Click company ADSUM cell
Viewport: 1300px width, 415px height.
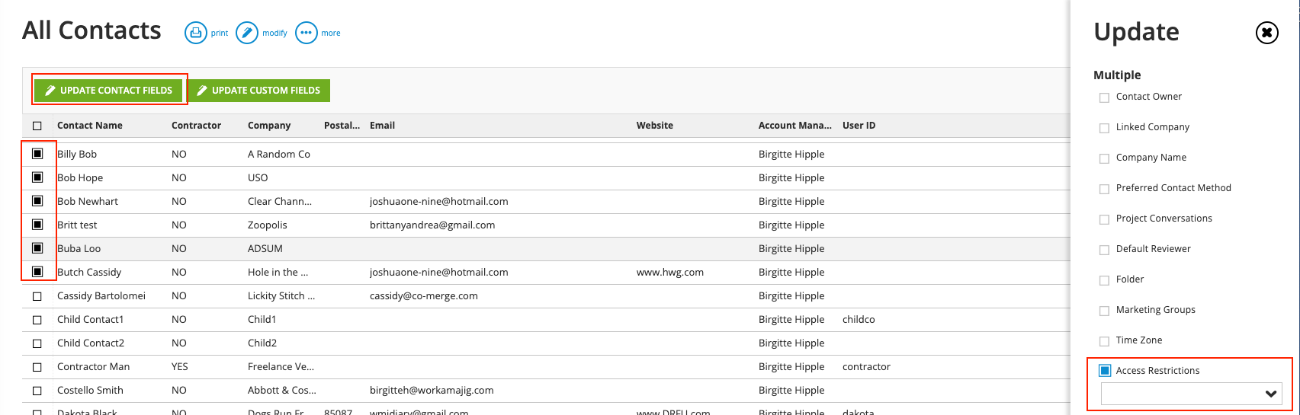coord(265,248)
